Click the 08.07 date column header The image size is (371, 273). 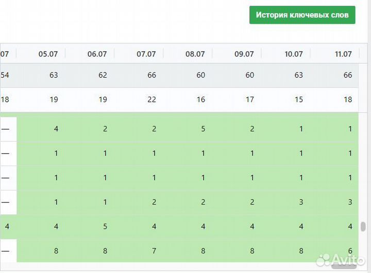click(195, 54)
